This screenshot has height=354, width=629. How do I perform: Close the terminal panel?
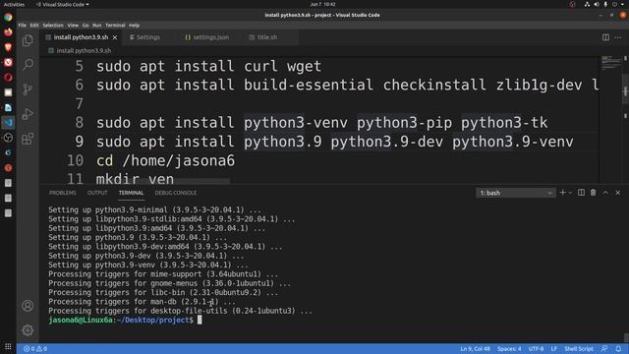[x=618, y=193]
